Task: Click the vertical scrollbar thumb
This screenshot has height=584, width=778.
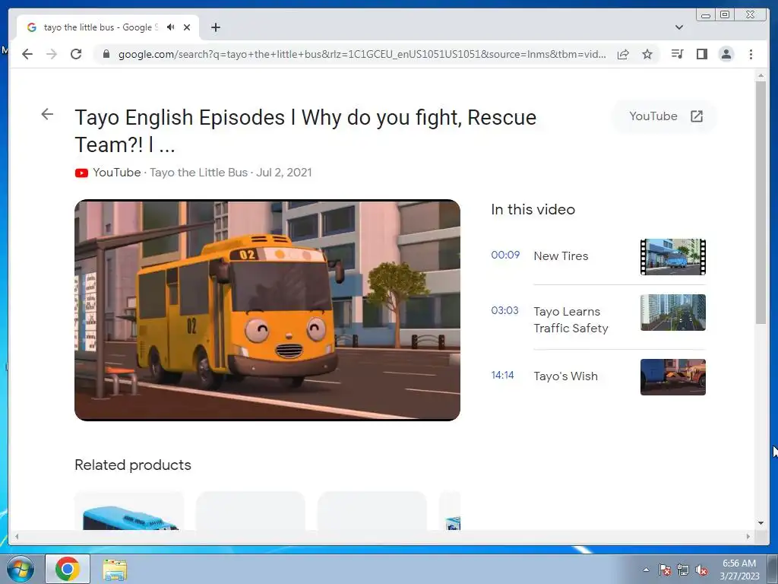Action: point(761,202)
